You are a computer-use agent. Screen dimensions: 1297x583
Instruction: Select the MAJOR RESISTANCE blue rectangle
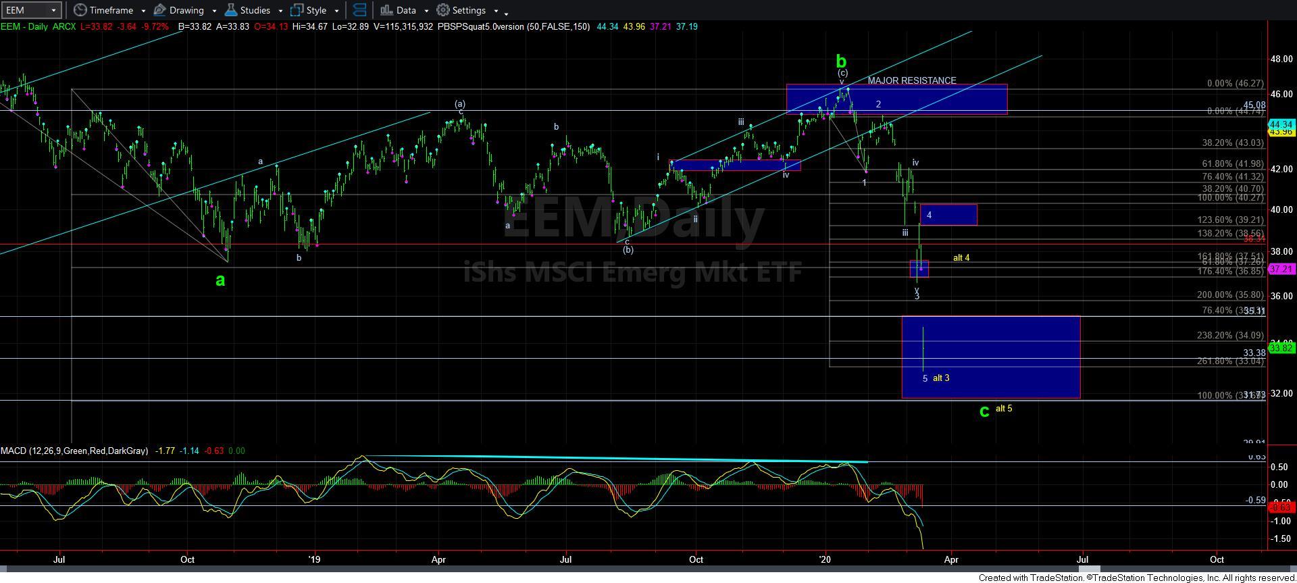pyautogui.click(x=896, y=99)
